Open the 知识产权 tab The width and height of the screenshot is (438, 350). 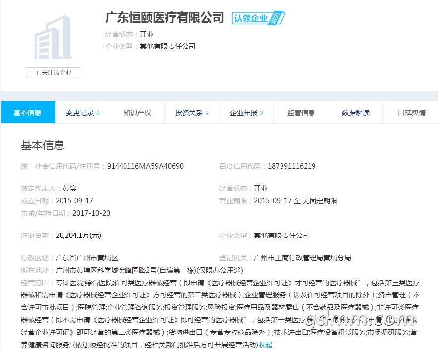coord(137,113)
